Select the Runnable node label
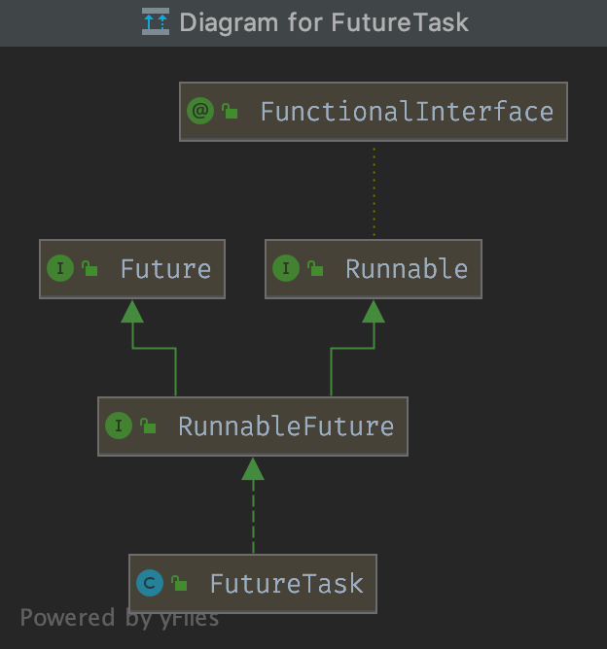607x649 pixels. pos(407,269)
